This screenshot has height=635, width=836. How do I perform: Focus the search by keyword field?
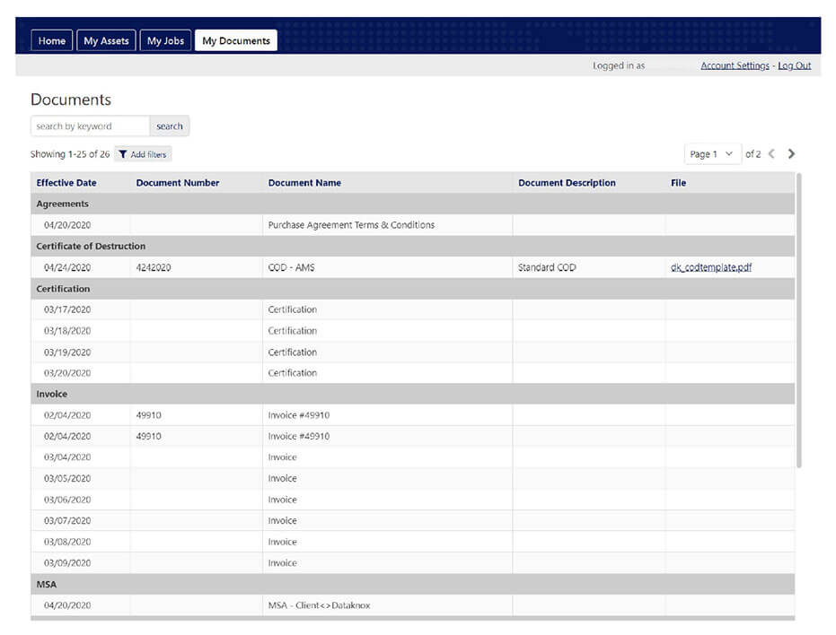click(90, 126)
